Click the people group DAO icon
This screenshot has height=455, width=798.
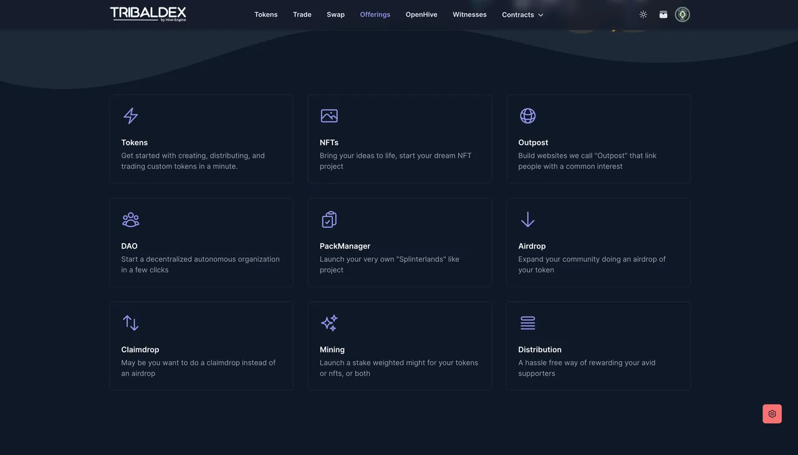click(x=131, y=219)
